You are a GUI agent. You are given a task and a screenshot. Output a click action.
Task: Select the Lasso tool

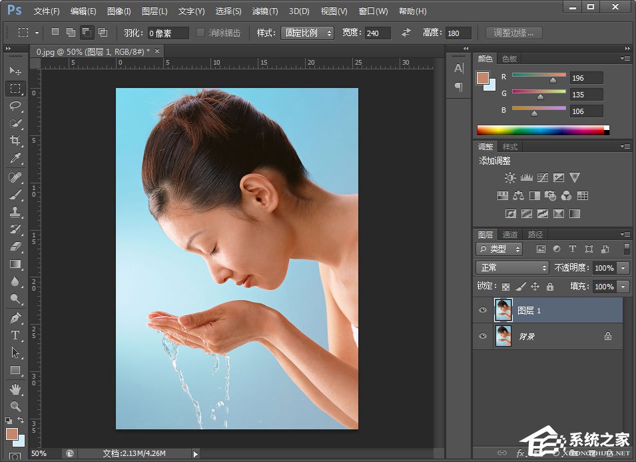tap(15, 105)
